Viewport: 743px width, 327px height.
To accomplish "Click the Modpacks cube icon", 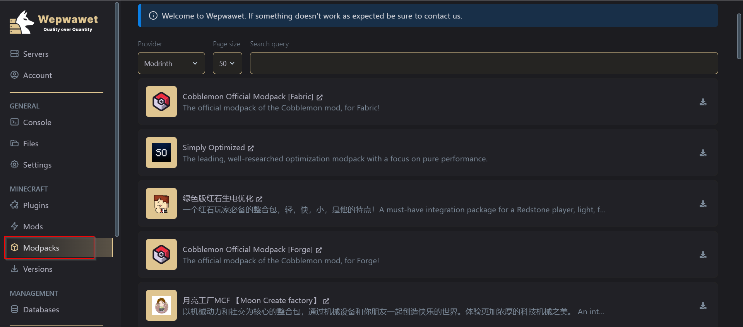I will [x=14, y=247].
